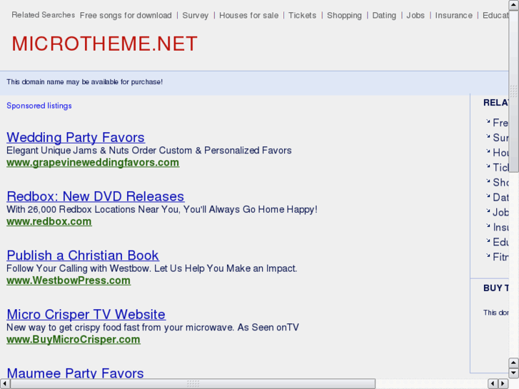
Task: Click the MICROTHEME.NET site title
Action: [105, 44]
